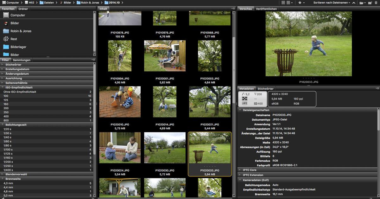This screenshot has height=199, width=380.
Task: Click the trash delete icon
Action: pyautogui.click(x=376, y=3)
